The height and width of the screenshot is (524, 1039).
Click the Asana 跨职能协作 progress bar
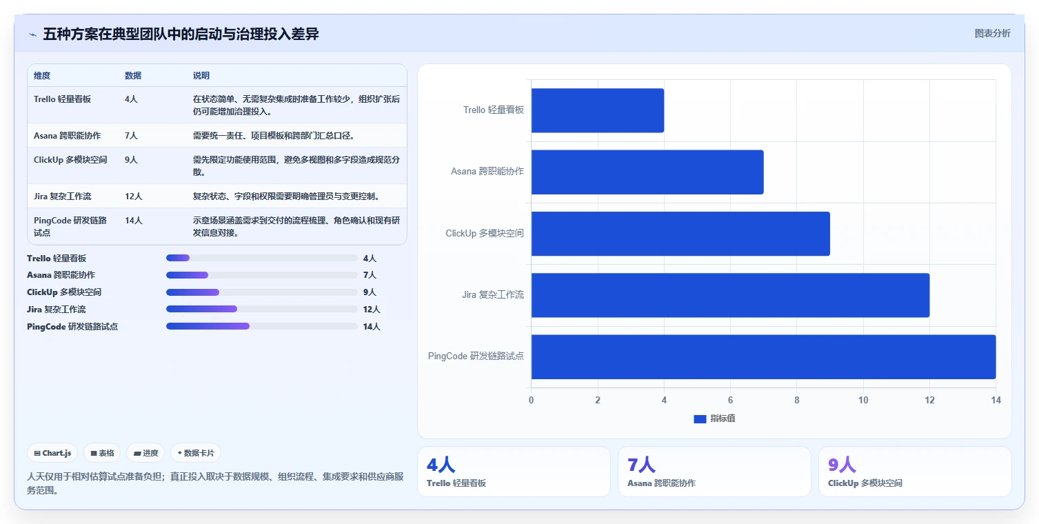click(262, 275)
